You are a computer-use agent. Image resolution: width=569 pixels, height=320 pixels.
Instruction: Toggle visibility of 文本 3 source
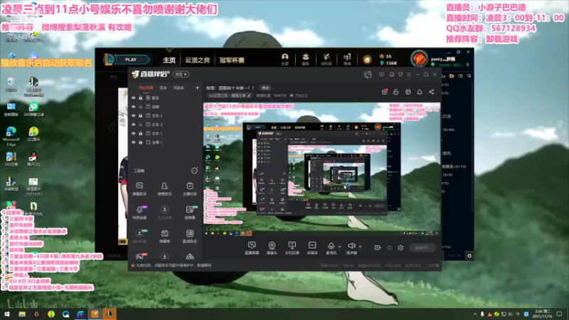(x=134, y=116)
